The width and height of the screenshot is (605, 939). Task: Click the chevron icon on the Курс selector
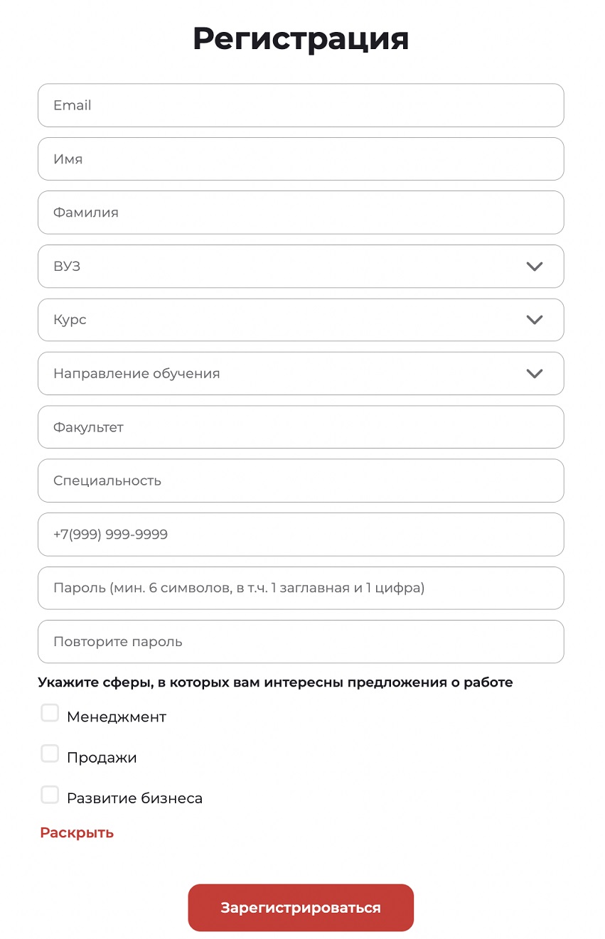pos(534,320)
